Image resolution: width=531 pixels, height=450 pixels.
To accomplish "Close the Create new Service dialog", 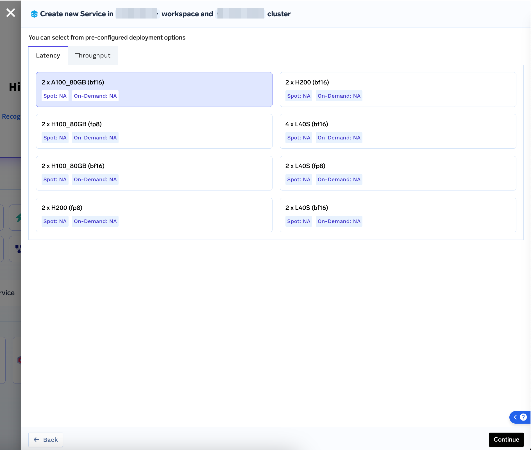I will [x=10, y=13].
